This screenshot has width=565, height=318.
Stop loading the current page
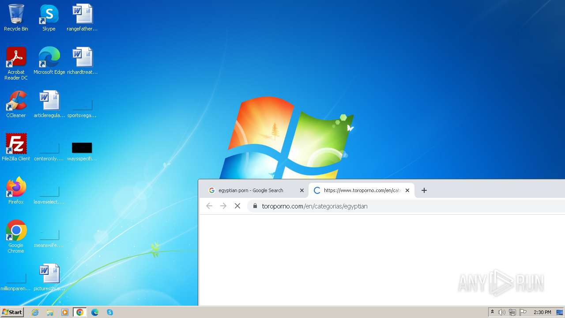pos(237,206)
